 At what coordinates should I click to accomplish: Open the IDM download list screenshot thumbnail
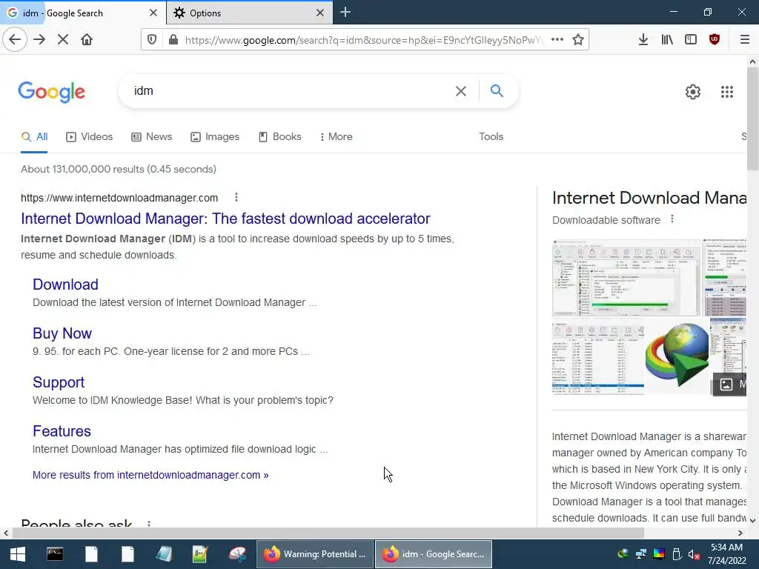coord(598,357)
